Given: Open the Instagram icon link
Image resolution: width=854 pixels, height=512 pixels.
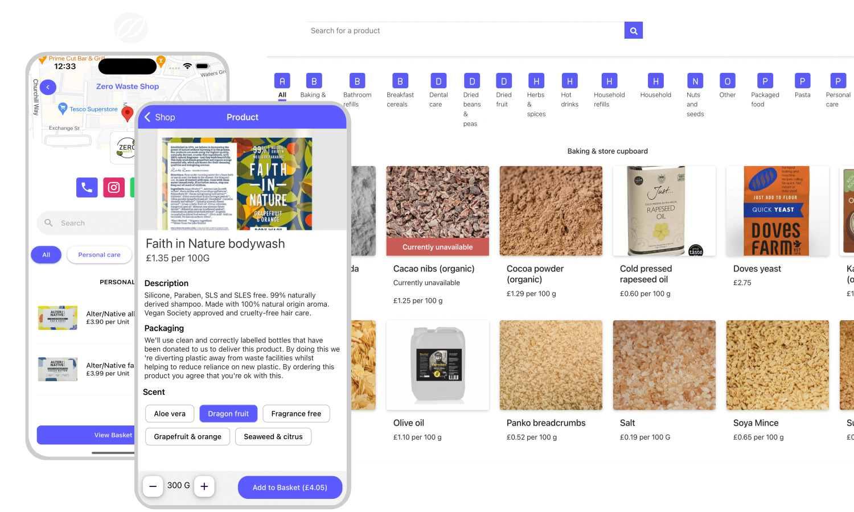Looking at the screenshot, I should pos(114,187).
